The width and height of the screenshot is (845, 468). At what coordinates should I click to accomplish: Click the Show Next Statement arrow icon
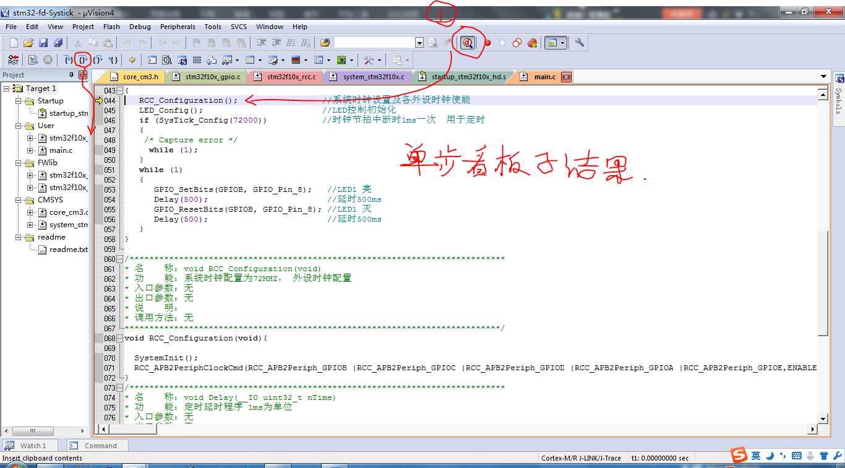pyautogui.click(x=132, y=60)
